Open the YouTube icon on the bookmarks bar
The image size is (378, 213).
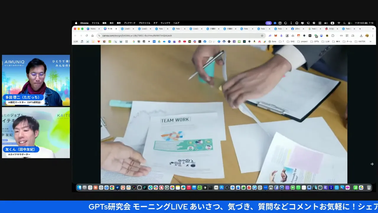[184, 41]
